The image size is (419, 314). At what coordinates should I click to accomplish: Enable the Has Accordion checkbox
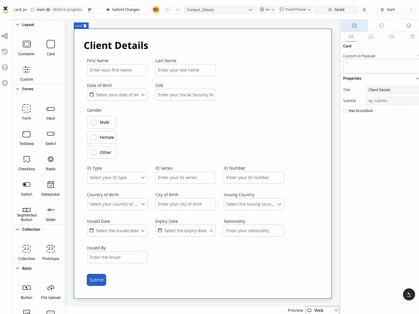tap(345, 111)
